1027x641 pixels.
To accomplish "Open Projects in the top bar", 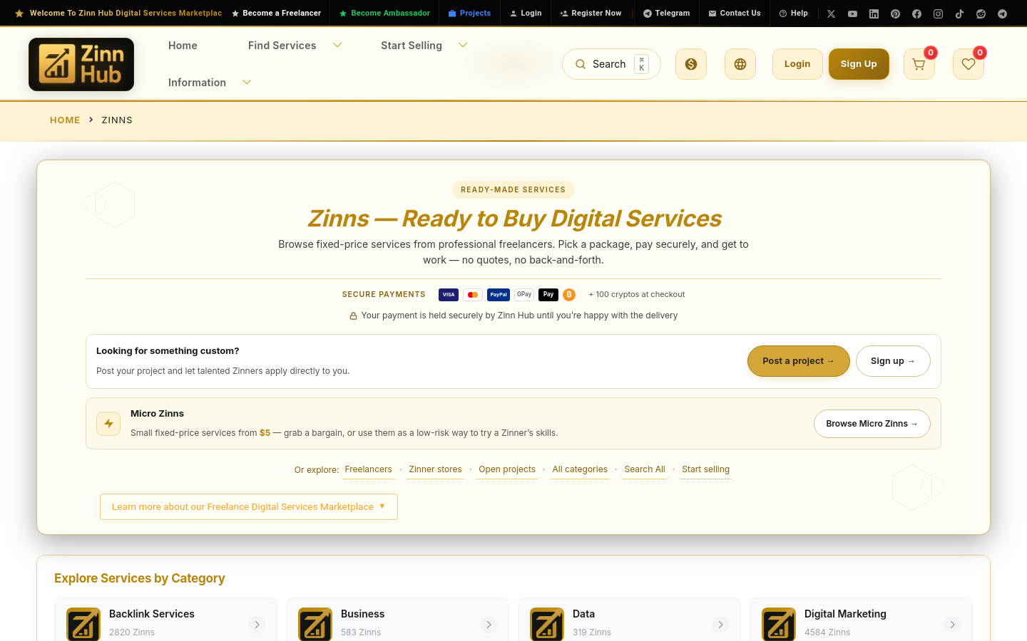I will tap(469, 13).
